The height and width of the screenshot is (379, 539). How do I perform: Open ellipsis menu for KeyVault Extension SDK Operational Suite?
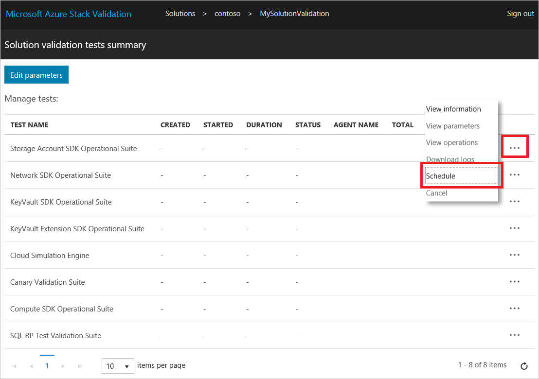pos(514,228)
